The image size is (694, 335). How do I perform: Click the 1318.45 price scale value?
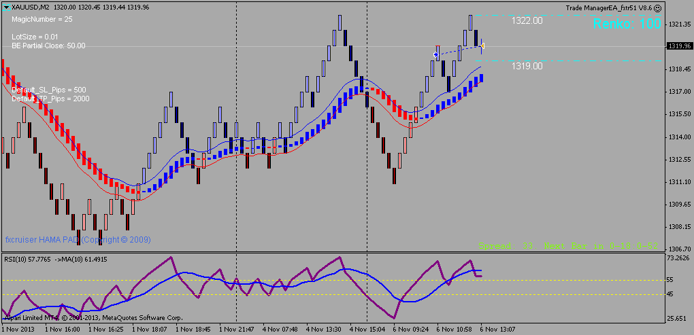tap(680, 69)
